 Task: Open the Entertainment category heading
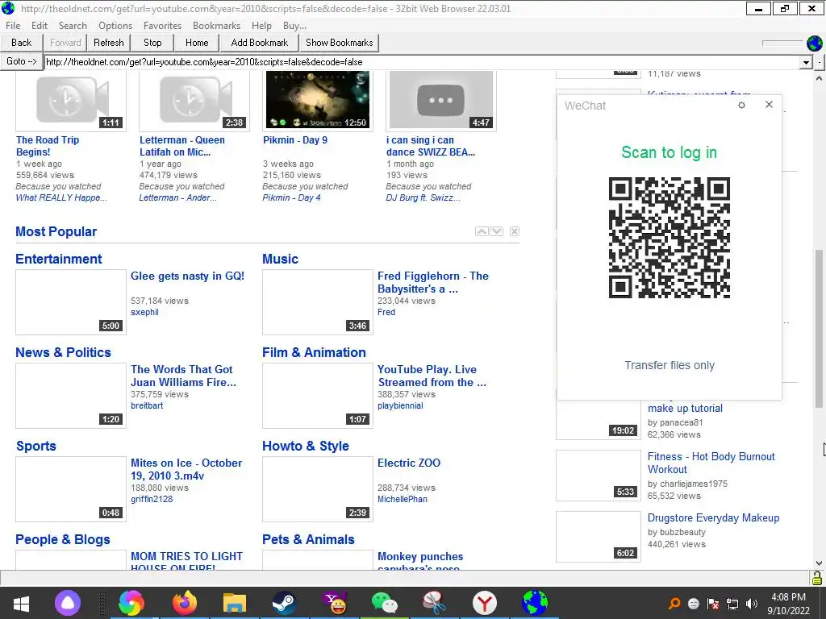click(x=58, y=259)
